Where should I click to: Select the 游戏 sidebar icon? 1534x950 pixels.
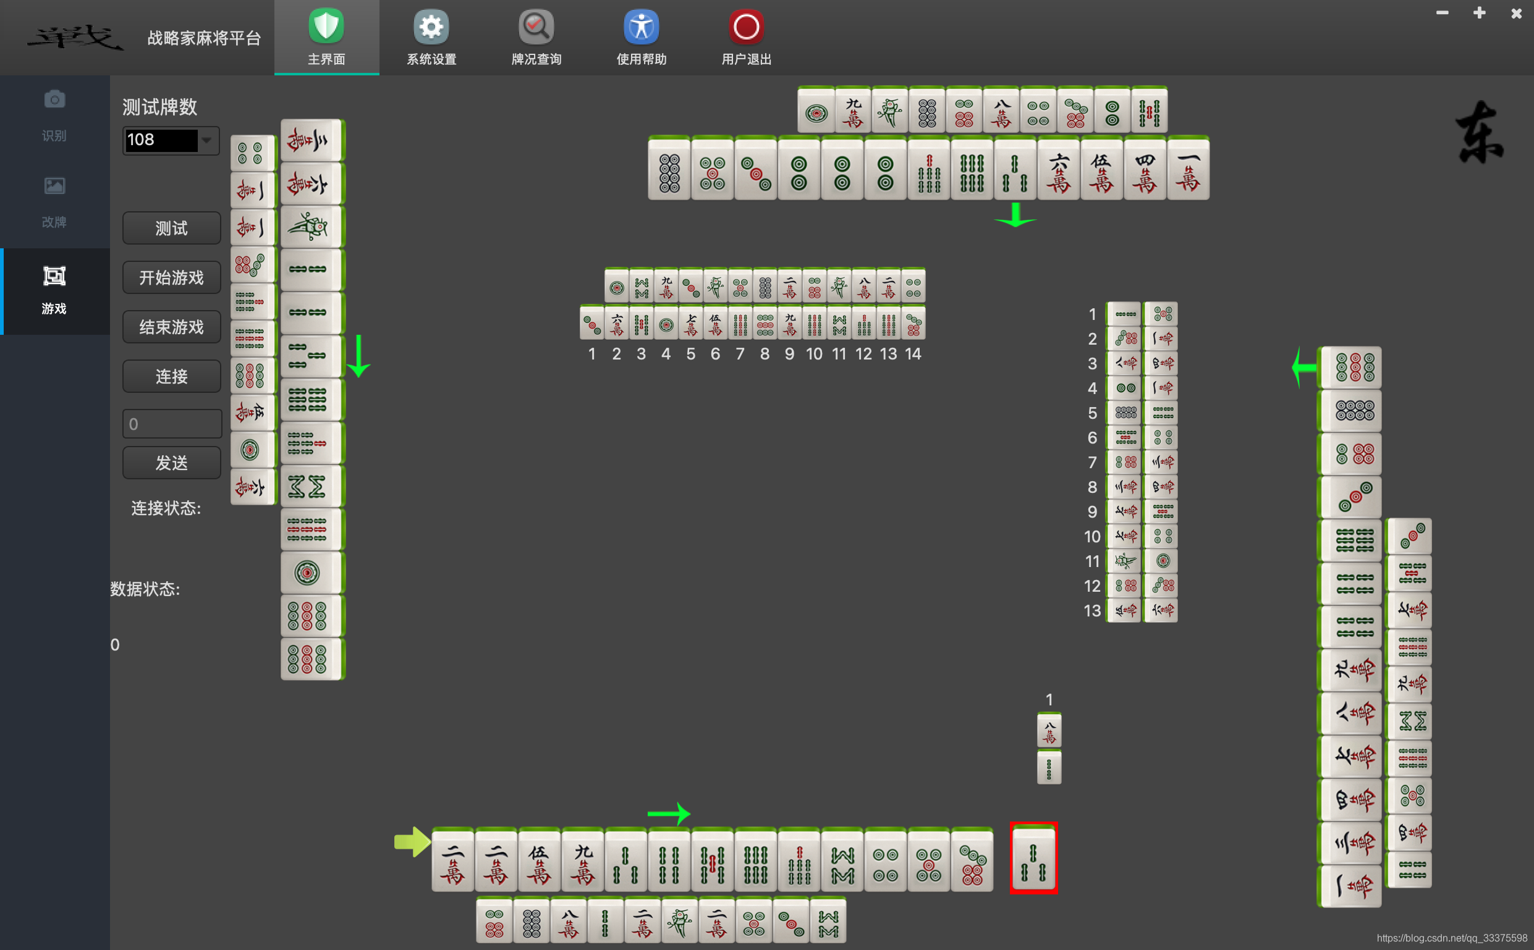pos(54,277)
